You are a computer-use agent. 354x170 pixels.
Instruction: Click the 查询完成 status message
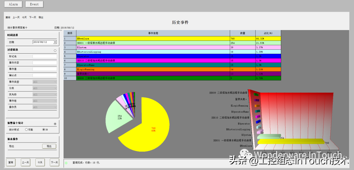tap(87, 162)
